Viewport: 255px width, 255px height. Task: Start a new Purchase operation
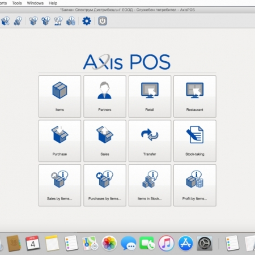click(x=59, y=141)
